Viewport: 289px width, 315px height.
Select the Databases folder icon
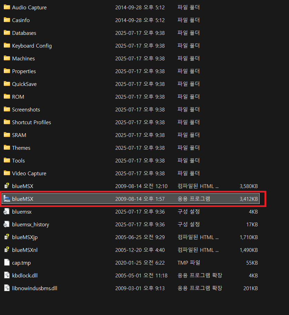[7, 33]
